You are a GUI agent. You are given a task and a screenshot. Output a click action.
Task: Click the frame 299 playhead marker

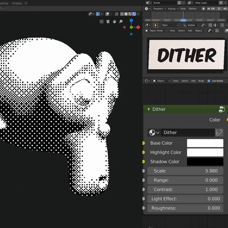tap(183, 20)
